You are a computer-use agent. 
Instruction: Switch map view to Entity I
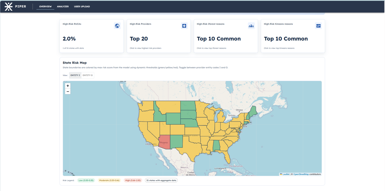[75, 75]
